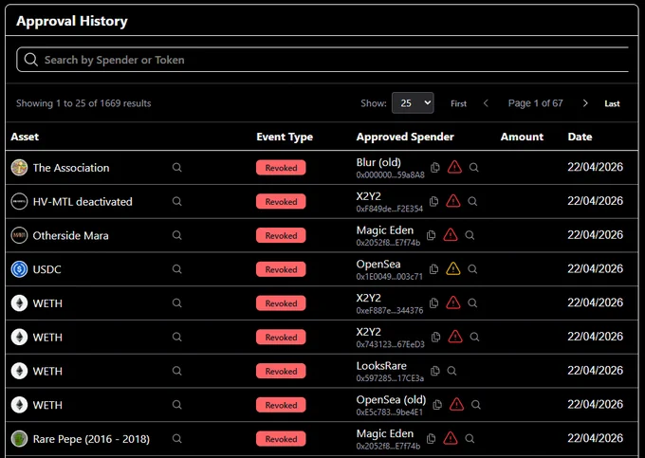The height and width of the screenshot is (458, 645).
Task: Click the address 0x000000...59a8A8
Action: pos(391,174)
